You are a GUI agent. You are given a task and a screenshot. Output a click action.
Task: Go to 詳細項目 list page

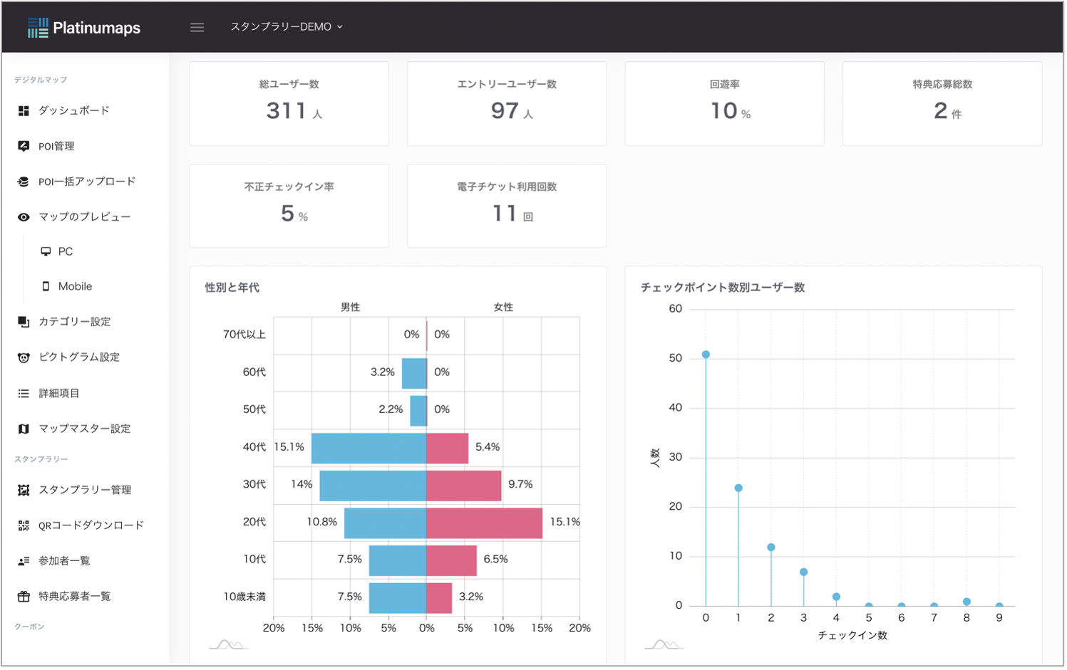click(x=58, y=393)
